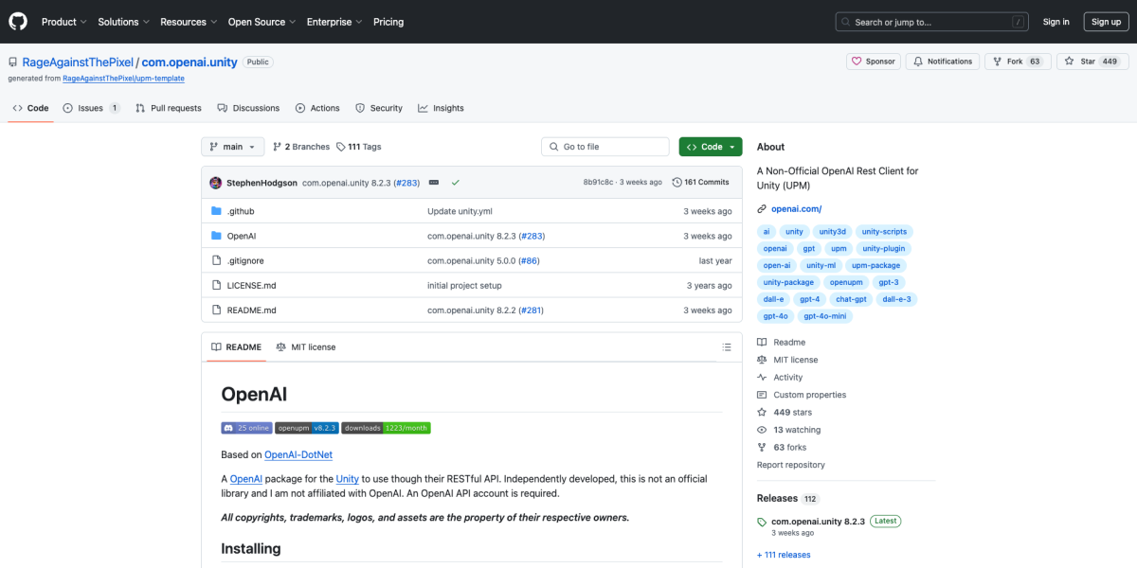This screenshot has width=1137, height=568.
Task: Click the Search or jump to field
Action: tap(931, 21)
